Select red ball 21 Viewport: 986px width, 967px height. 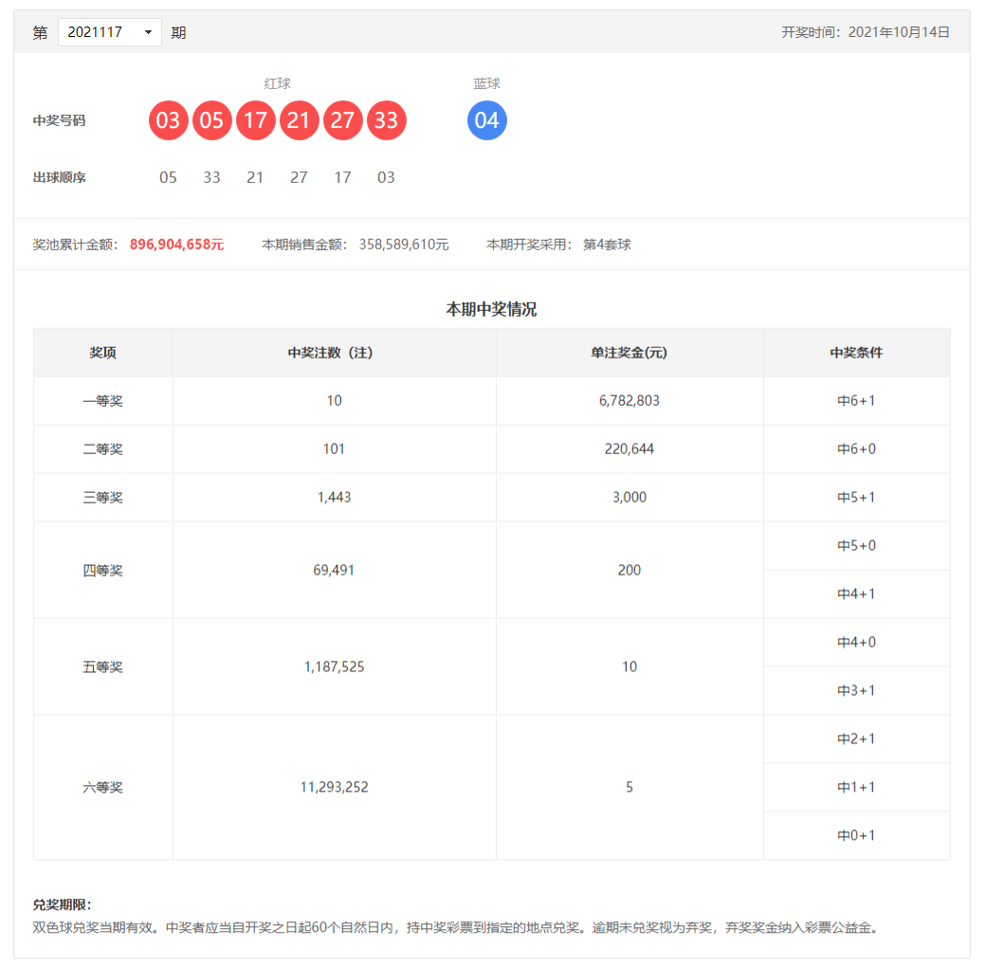[x=299, y=120]
